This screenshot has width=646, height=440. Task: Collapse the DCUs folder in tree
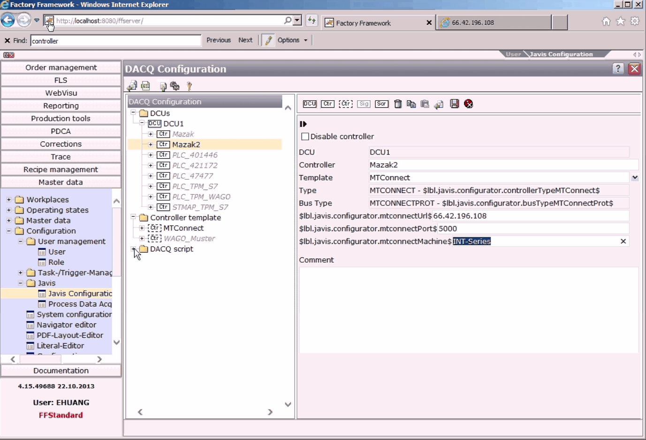pos(133,113)
